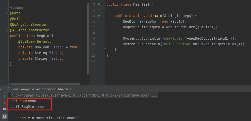Select the com.example.asyncthreadpool.MainTest run tab
This screenshot has height=121, width=251.
41,89
